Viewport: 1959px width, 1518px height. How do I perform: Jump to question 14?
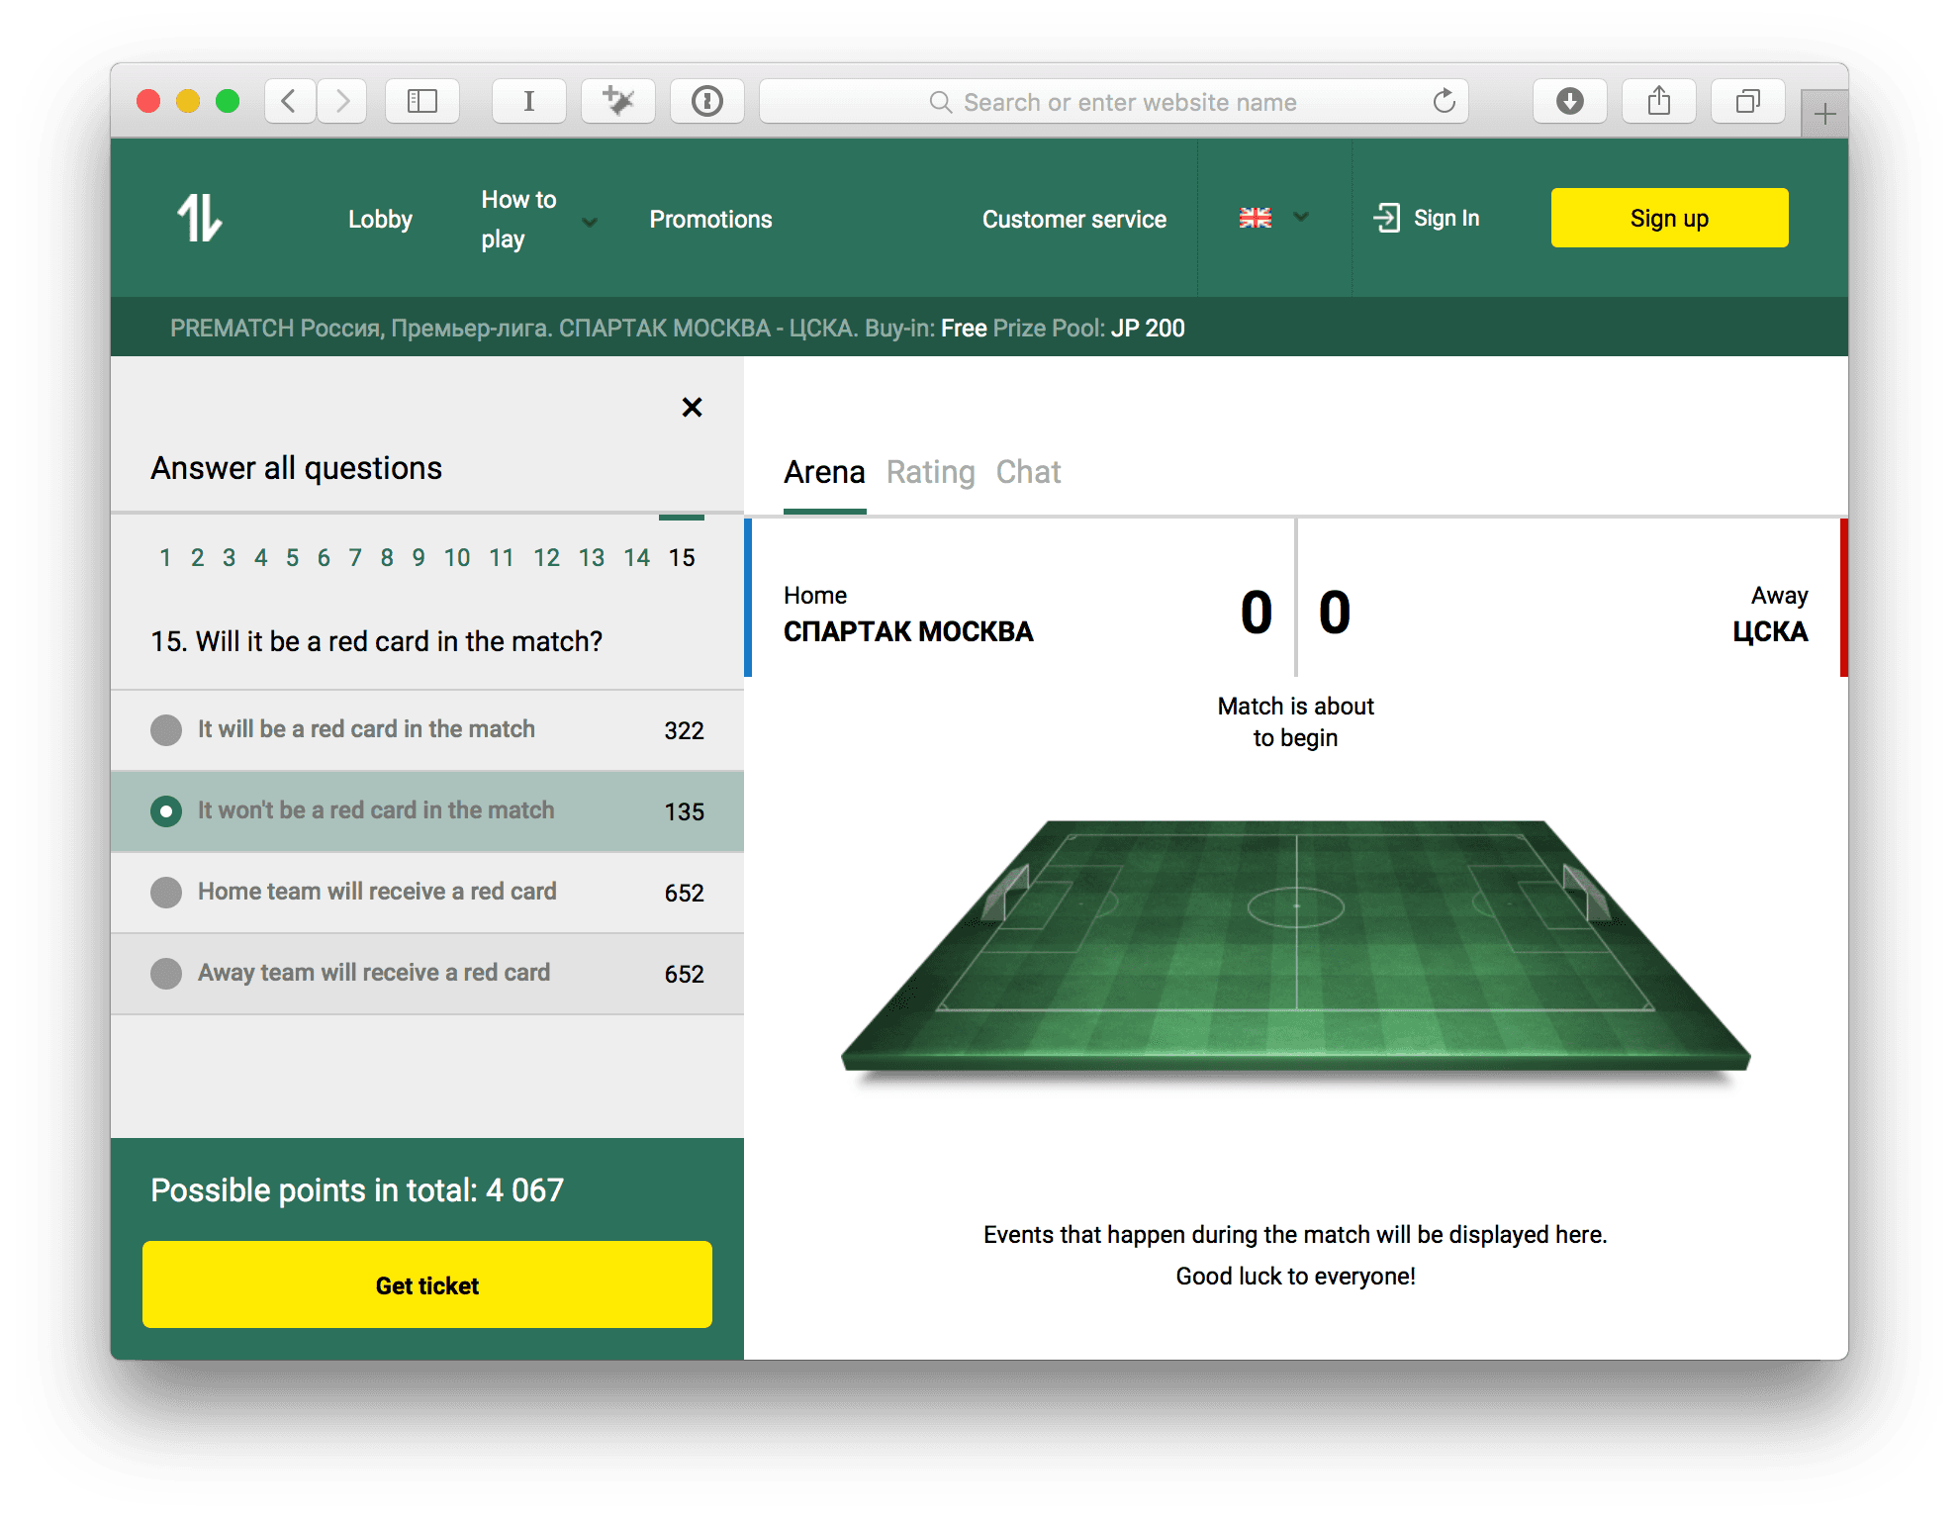[x=636, y=557]
